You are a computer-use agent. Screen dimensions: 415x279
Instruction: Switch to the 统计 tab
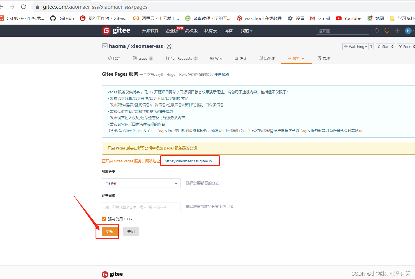pos(241,58)
